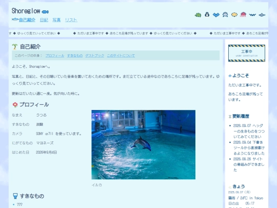Jump to すきなもの anchor link
277x208 pixels.
click(x=75, y=55)
